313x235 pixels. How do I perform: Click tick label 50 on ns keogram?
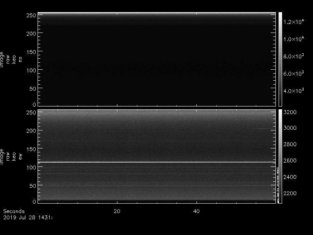pyautogui.click(x=33, y=89)
